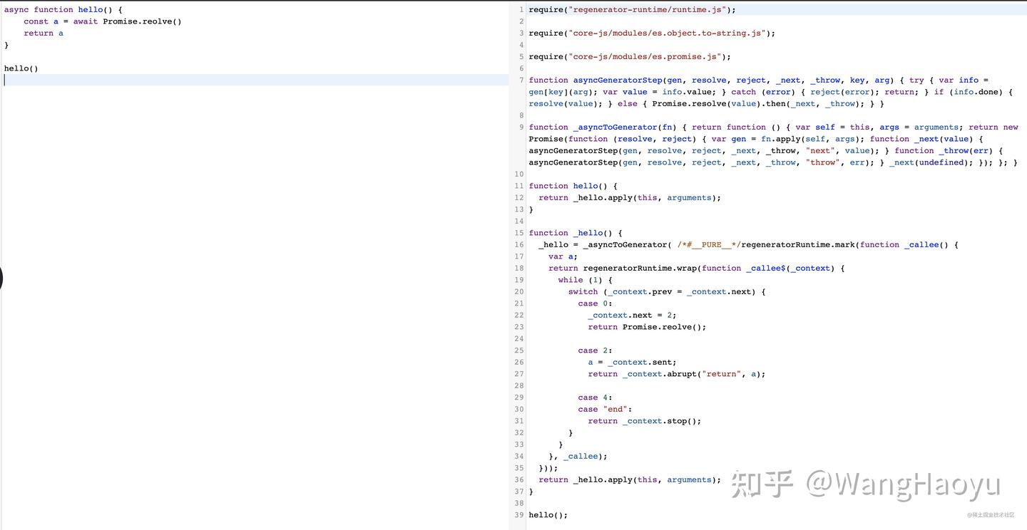Click the 'switch (_context.prev = _context.next)' line

667,292
